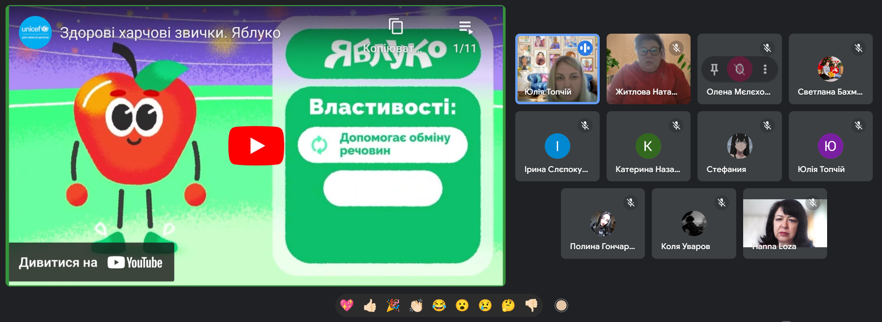882x322 pixels.
Task: Click the audio activity indicator on Юлія Топчій's video
Action: click(585, 48)
